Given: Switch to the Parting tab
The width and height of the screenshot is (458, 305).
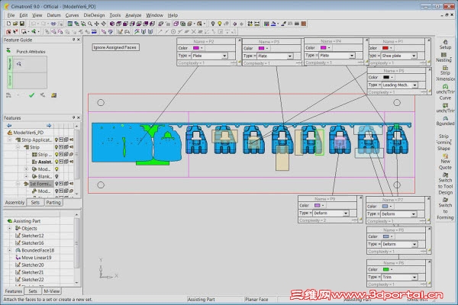Looking at the screenshot, I should click(x=53, y=202).
